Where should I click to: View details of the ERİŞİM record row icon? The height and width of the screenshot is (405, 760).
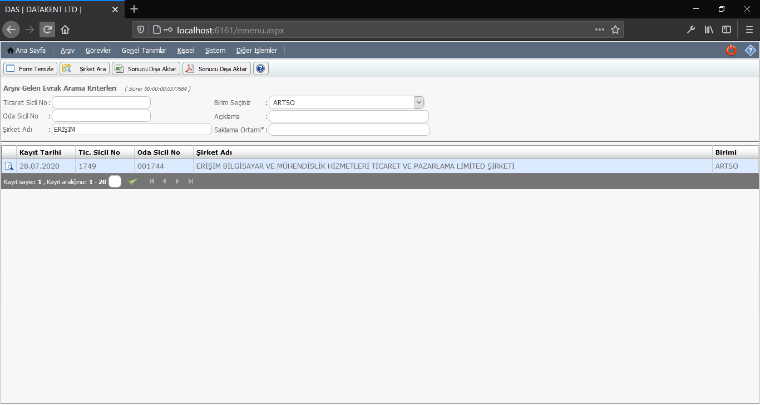9,166
